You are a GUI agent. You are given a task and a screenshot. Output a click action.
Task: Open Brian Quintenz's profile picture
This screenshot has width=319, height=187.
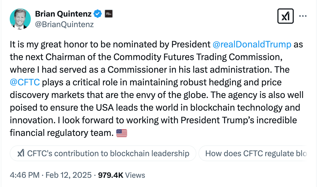point(20,19)
